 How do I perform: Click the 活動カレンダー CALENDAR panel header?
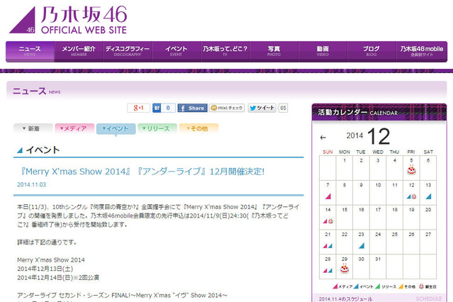[379, 112]
